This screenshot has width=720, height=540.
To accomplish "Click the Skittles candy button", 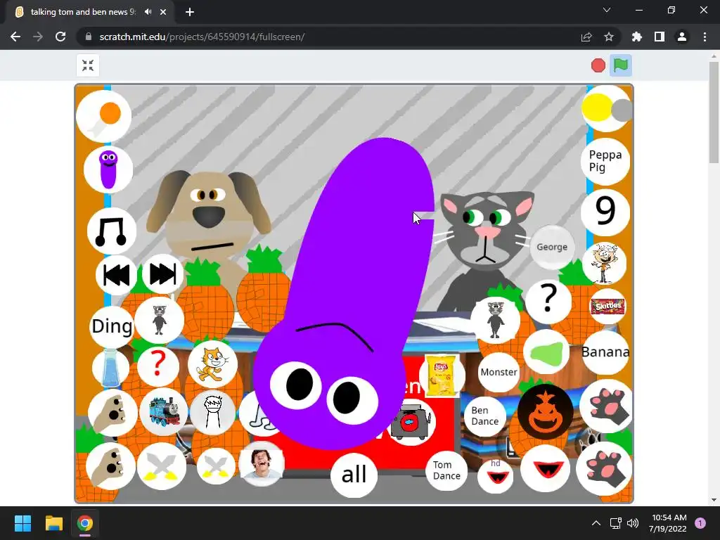I will coord(607,307).
